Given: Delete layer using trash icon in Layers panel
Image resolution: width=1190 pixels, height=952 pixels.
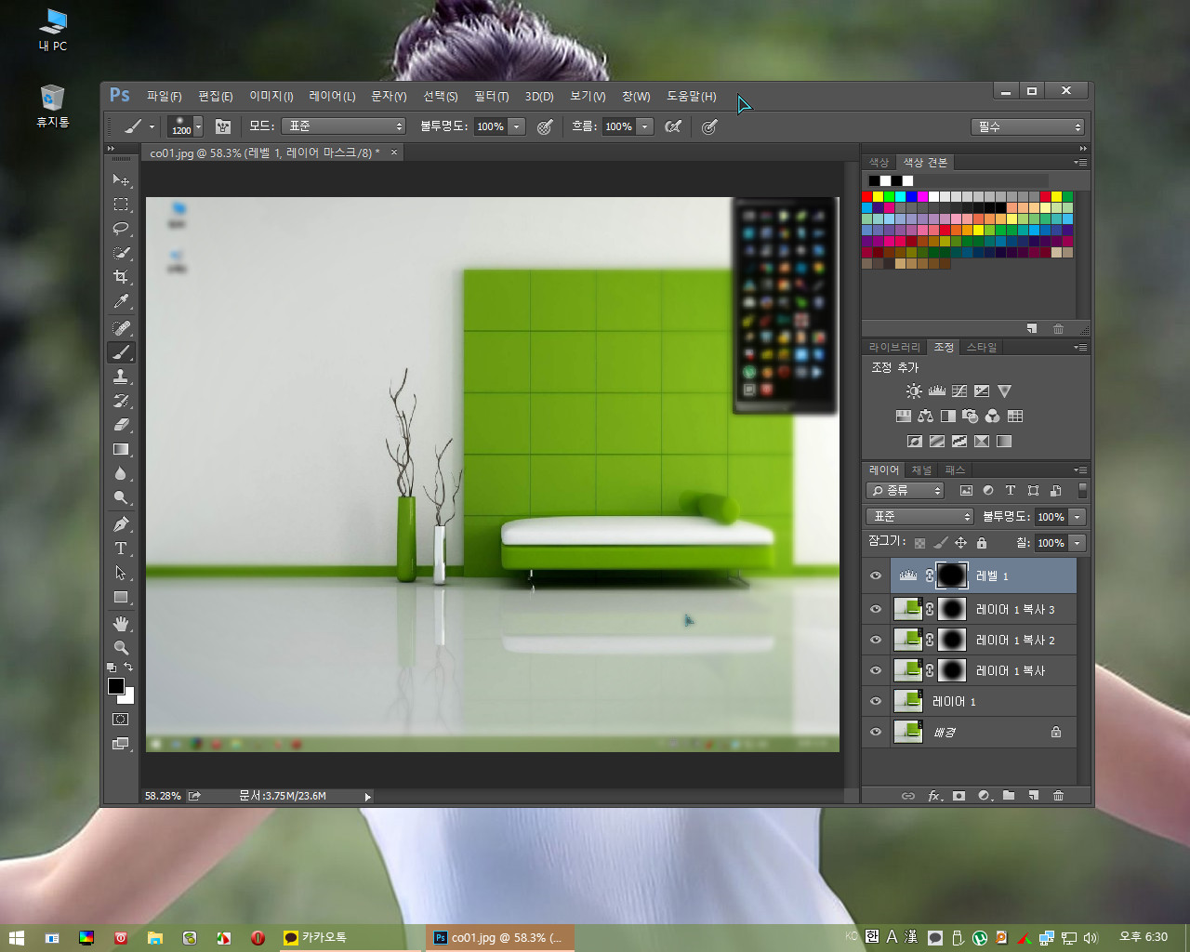Looking at the screenshot, I should tap(1058, 796).
